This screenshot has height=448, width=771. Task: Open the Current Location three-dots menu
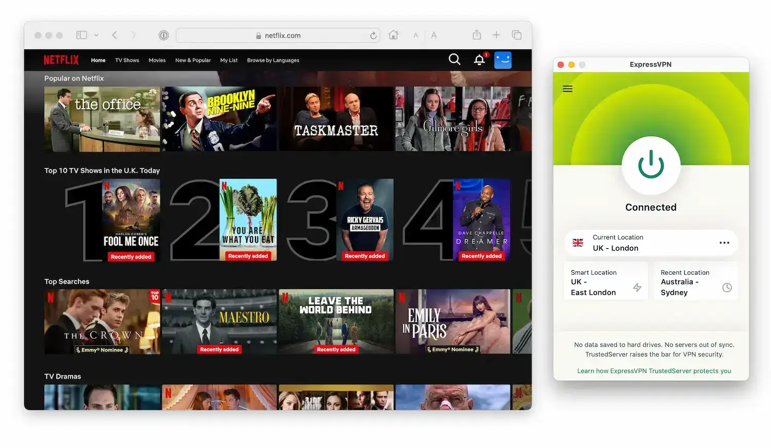pos(724,243)
